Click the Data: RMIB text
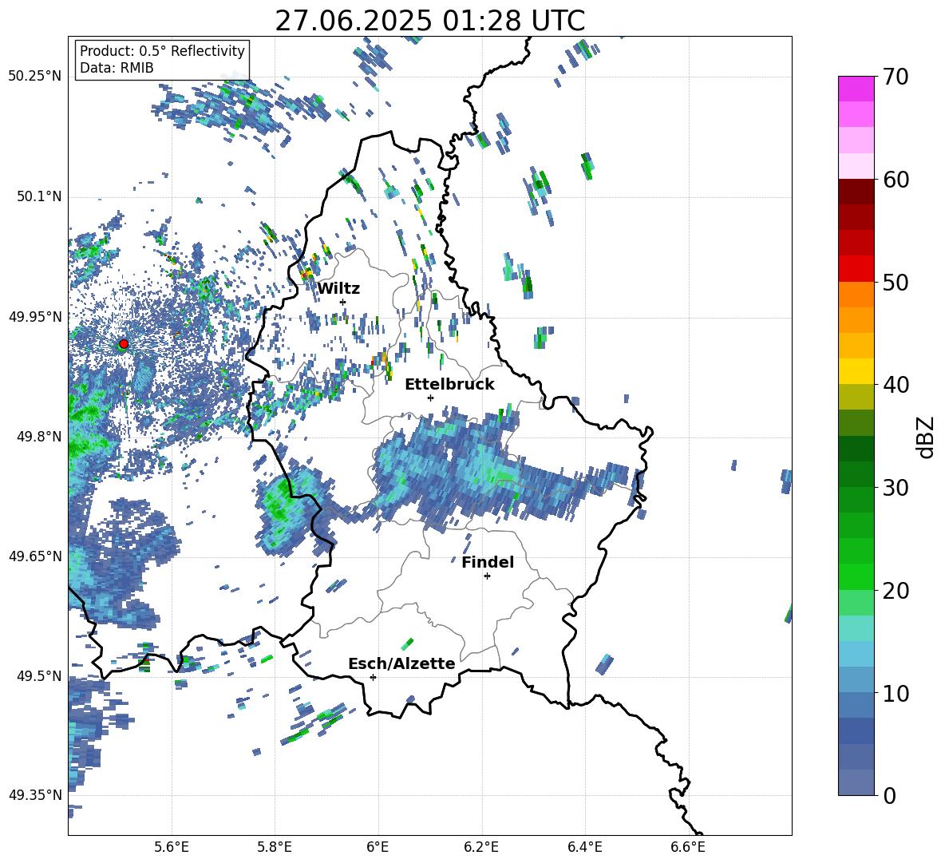 pyautogui.click(x=117, y=68)
